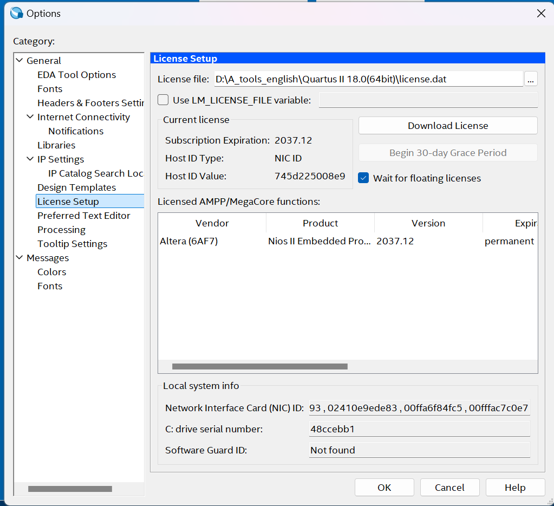
Task: Click the Cancel button
Action: tap(450, 488)
